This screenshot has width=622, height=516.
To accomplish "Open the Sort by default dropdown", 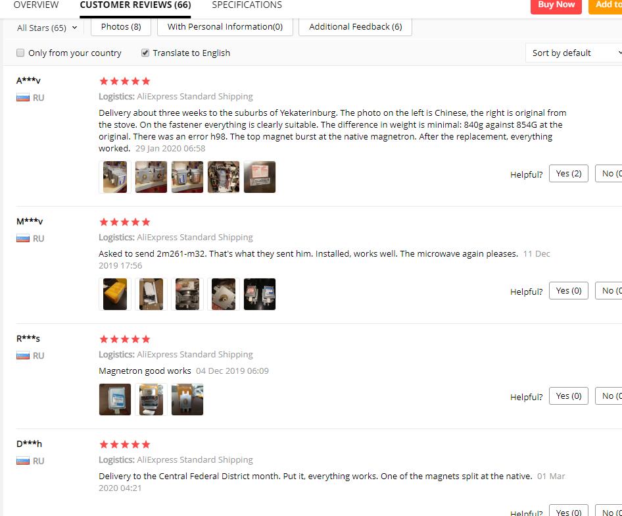I will pyautogui.click(x=573, y=53).
